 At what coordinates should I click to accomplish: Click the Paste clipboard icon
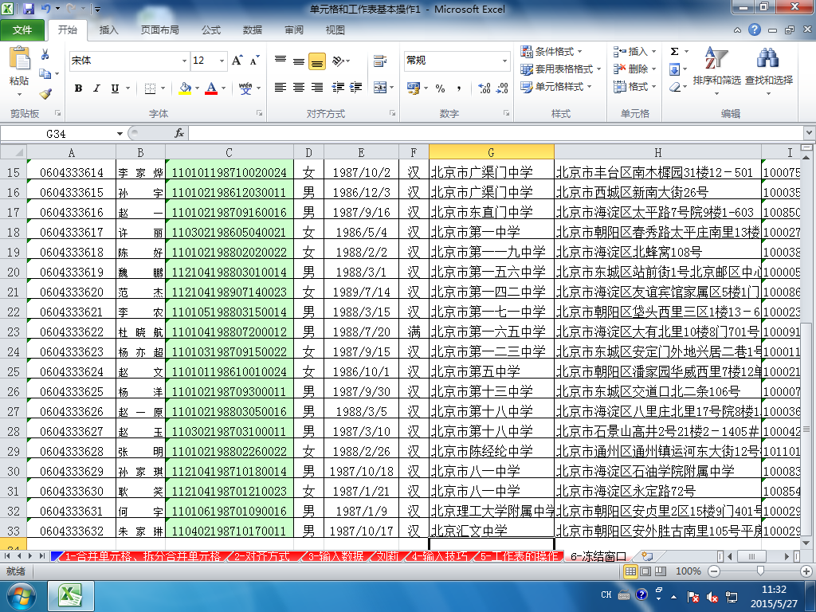(x=20, y=58)
